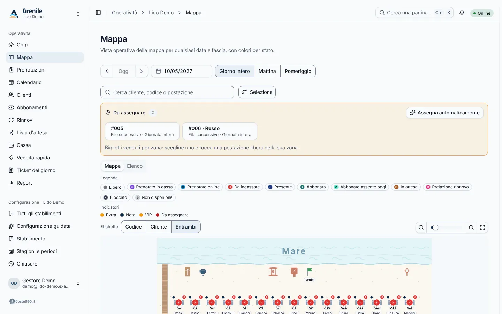Click the green flag on the beach

[309, 271]
